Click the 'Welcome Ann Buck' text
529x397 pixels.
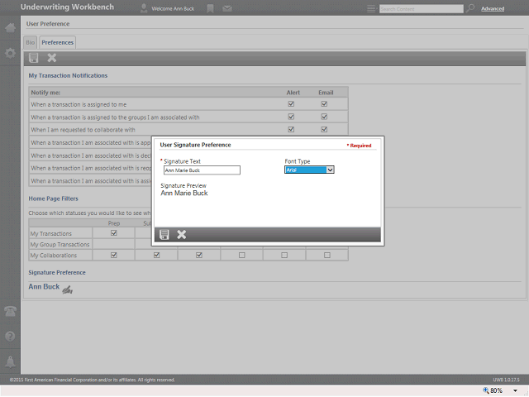pos(173,9)
